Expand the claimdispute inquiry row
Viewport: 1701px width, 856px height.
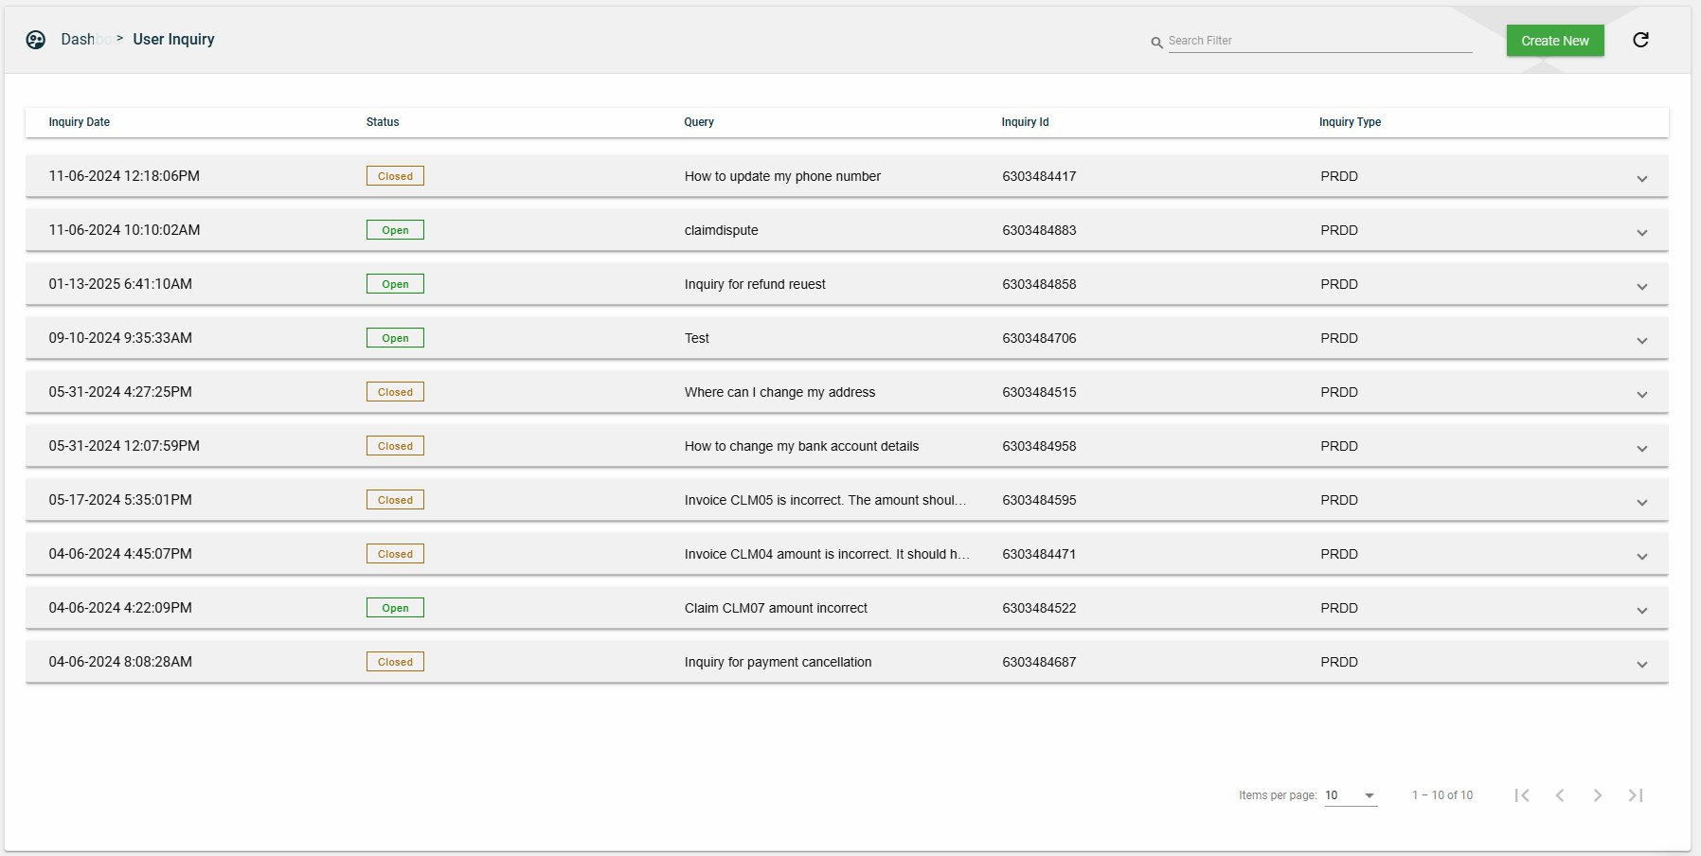[x=1641, y=232]
